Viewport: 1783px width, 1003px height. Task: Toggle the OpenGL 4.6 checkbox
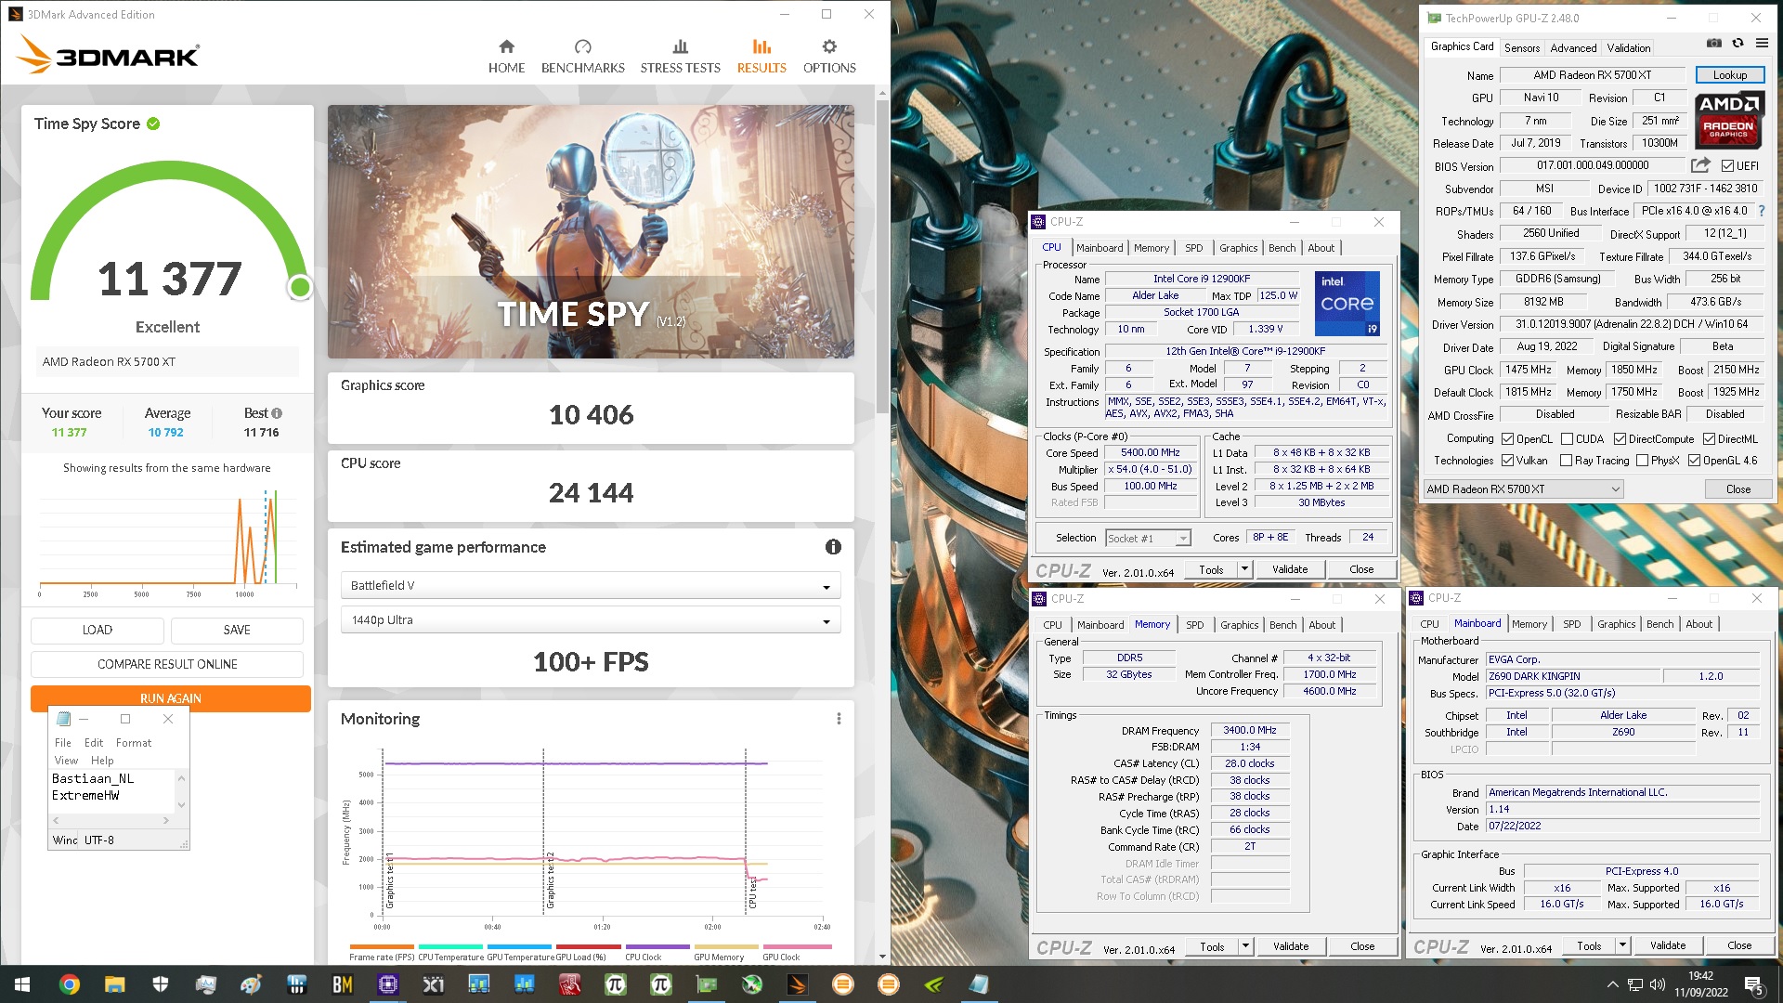click(1694, 461)
